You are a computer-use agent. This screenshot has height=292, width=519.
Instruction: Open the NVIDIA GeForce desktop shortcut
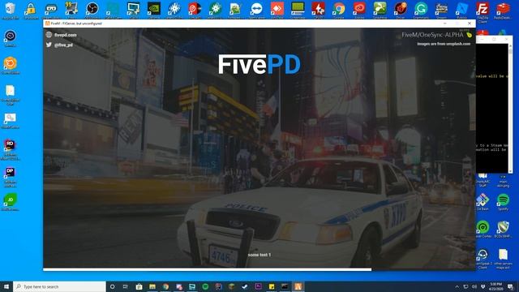pos(153,9)
